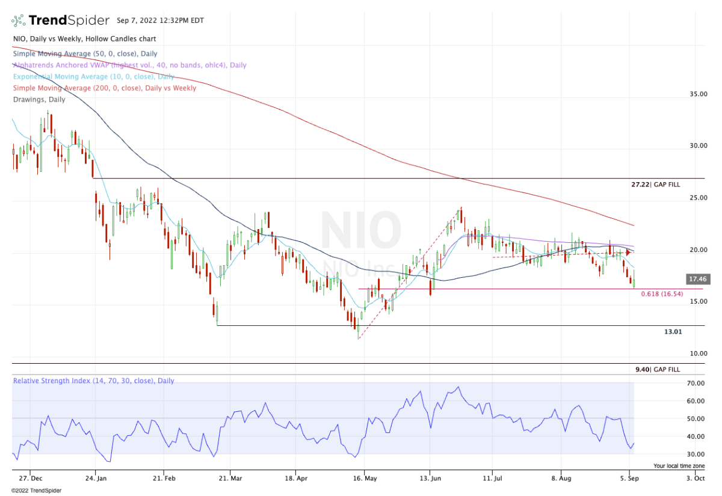Click the 13 Jun date axis label

tap(429, 479)
